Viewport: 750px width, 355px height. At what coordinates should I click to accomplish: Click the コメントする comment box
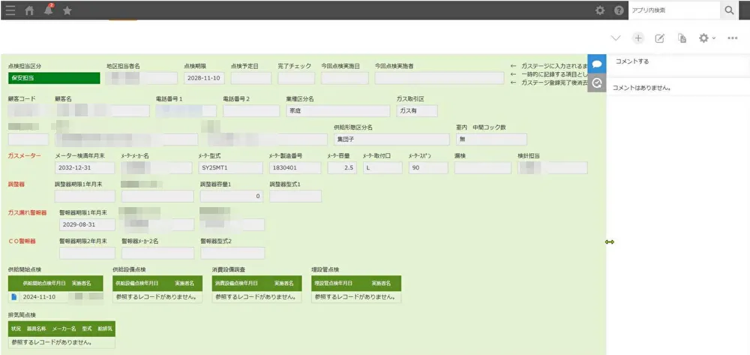click(x=678, y=60)
